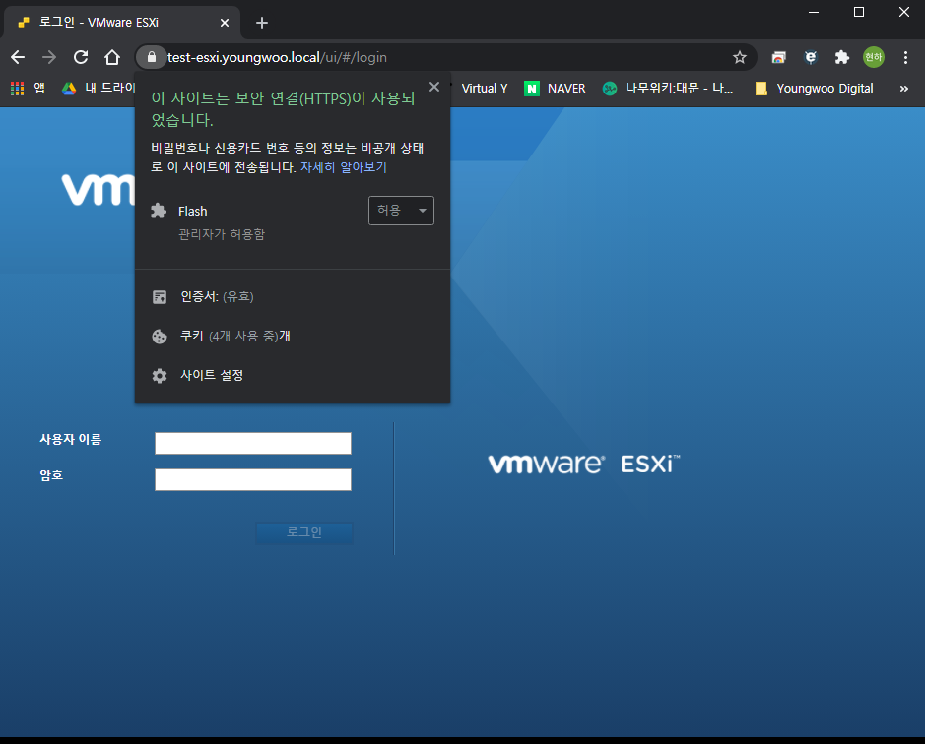
Task: Open the Chrome three-dot menu
Action: [905, 57]
